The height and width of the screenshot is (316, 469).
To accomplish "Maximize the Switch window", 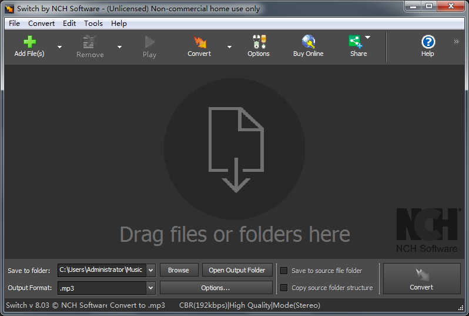I will (x=429, y=6).
